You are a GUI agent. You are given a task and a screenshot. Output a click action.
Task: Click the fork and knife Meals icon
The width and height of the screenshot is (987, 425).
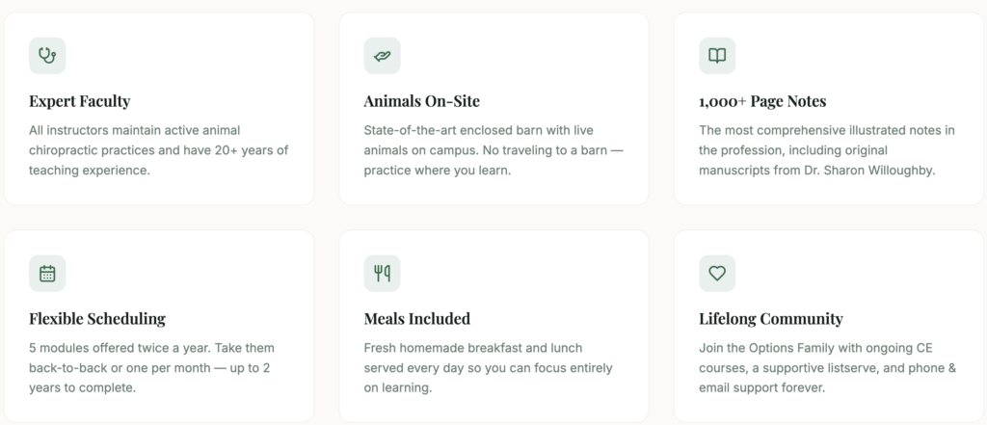click(x=382, y=274)
